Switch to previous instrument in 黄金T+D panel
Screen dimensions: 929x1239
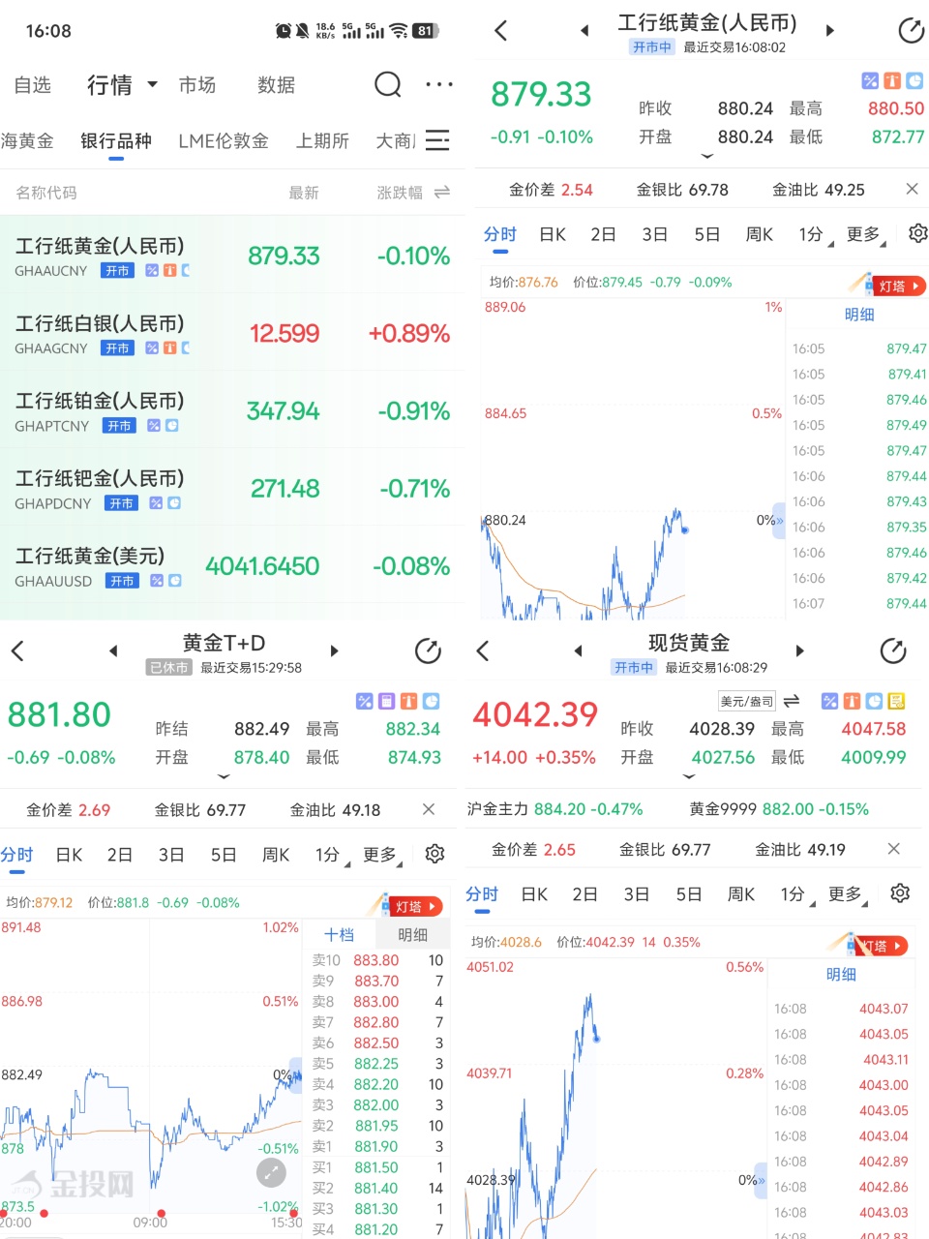pyautogui.click(x=113, y=650)
